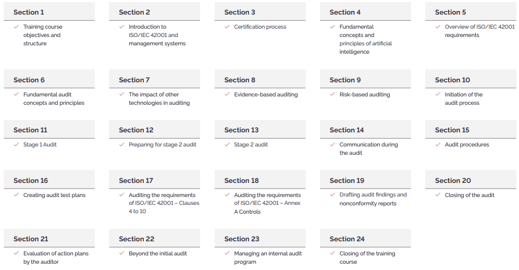Click 'Overview of ISO/IEC 42001 requirements' text

[479, 31]
